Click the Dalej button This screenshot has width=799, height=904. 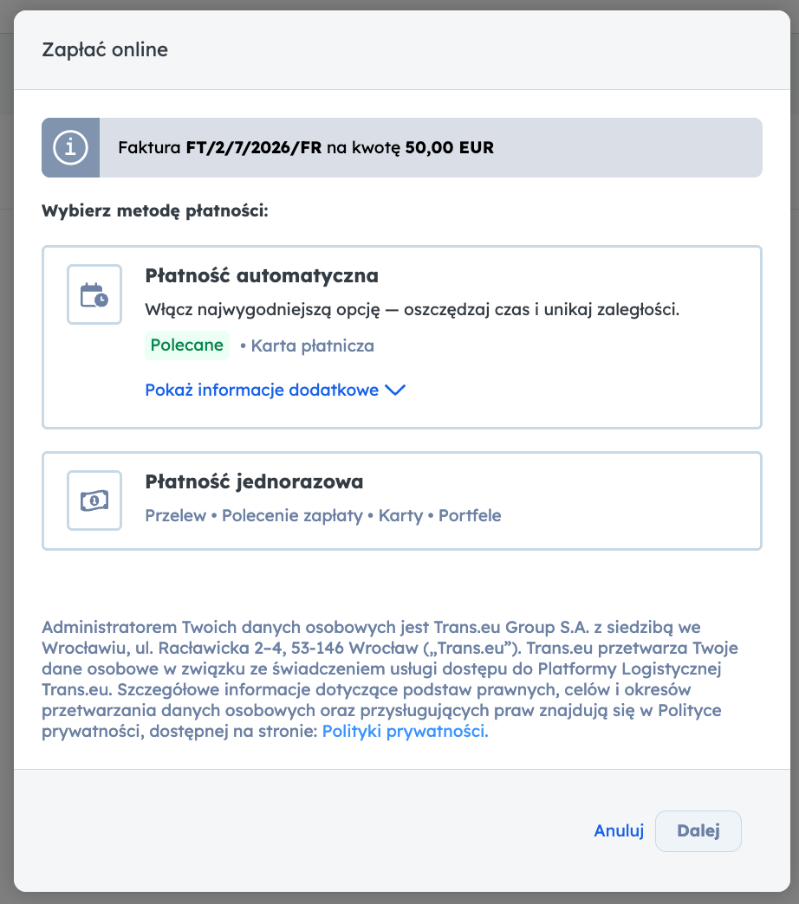(x=698, y=830)
